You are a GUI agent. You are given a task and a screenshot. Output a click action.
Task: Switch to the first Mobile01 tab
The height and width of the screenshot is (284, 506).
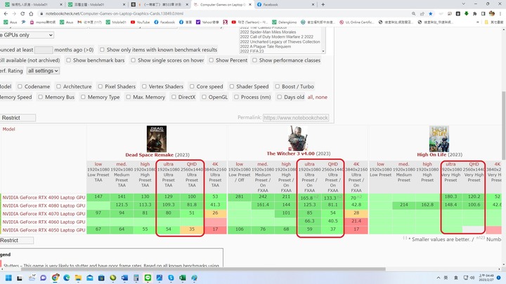(x=33, y=4)
